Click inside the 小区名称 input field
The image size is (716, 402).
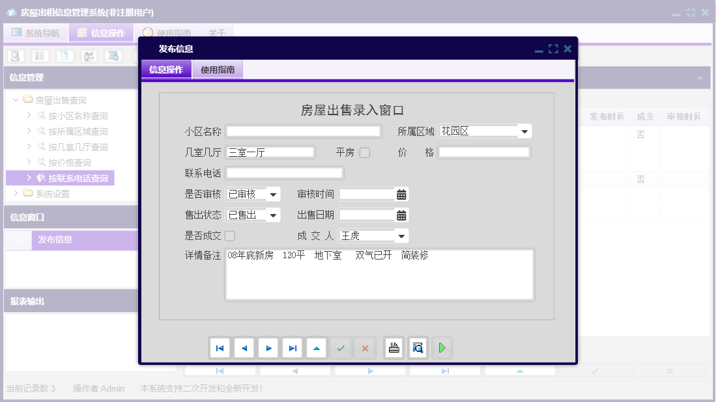[302, 131]
